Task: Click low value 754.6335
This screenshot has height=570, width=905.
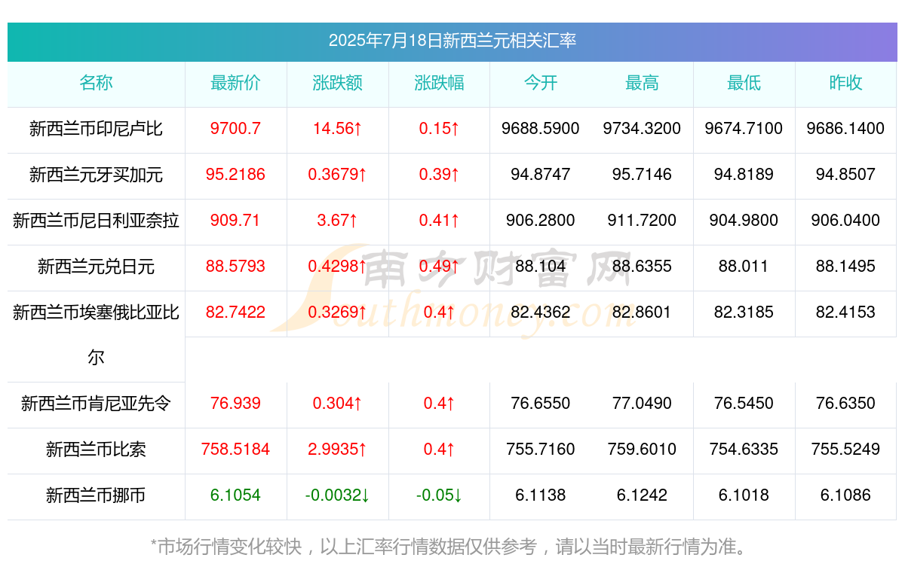Action: pyautogui.click(x=744, y=450)
